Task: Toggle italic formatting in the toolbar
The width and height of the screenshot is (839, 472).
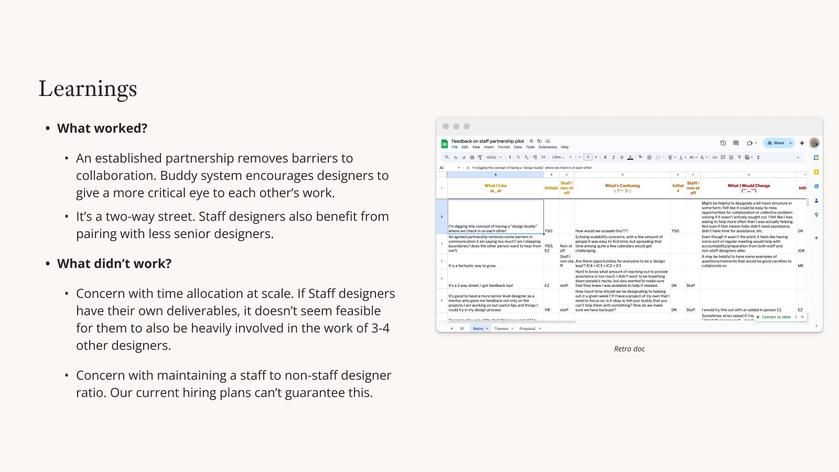Action: [x=614, y=157]
